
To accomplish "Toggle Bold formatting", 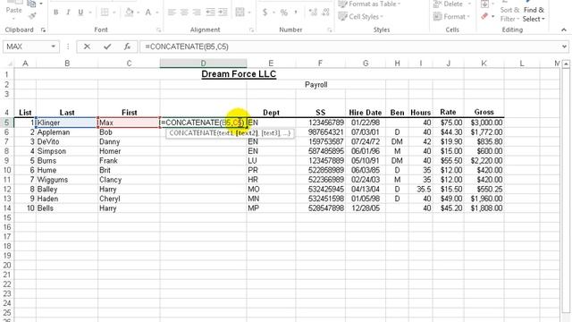I will (x=55, y=13).
